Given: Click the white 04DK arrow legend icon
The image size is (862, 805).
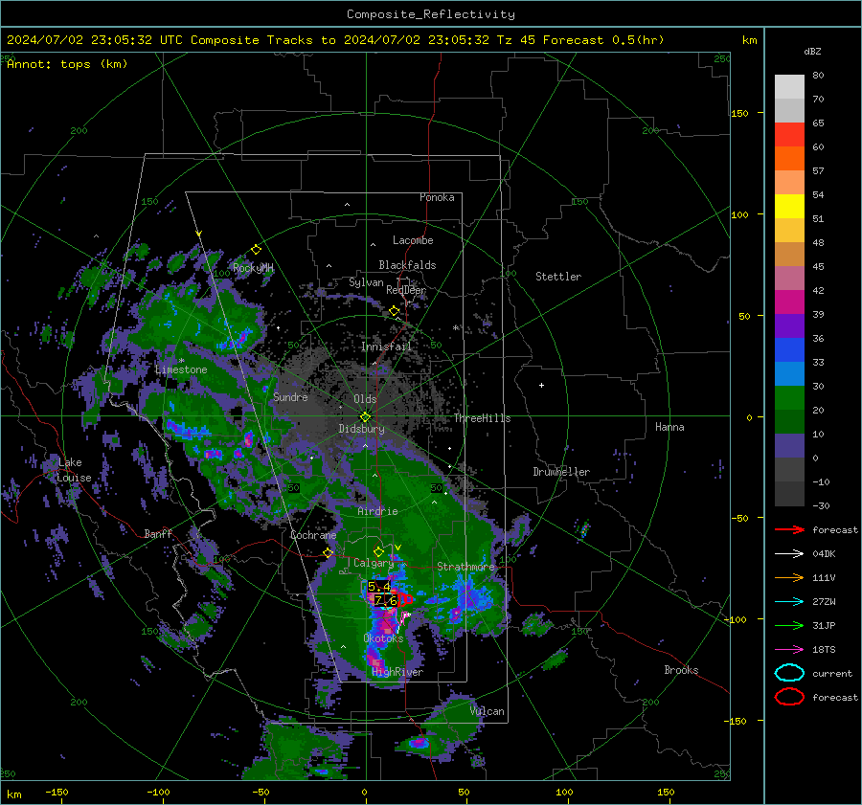Looking at the screenshot, I should point(789,554).
